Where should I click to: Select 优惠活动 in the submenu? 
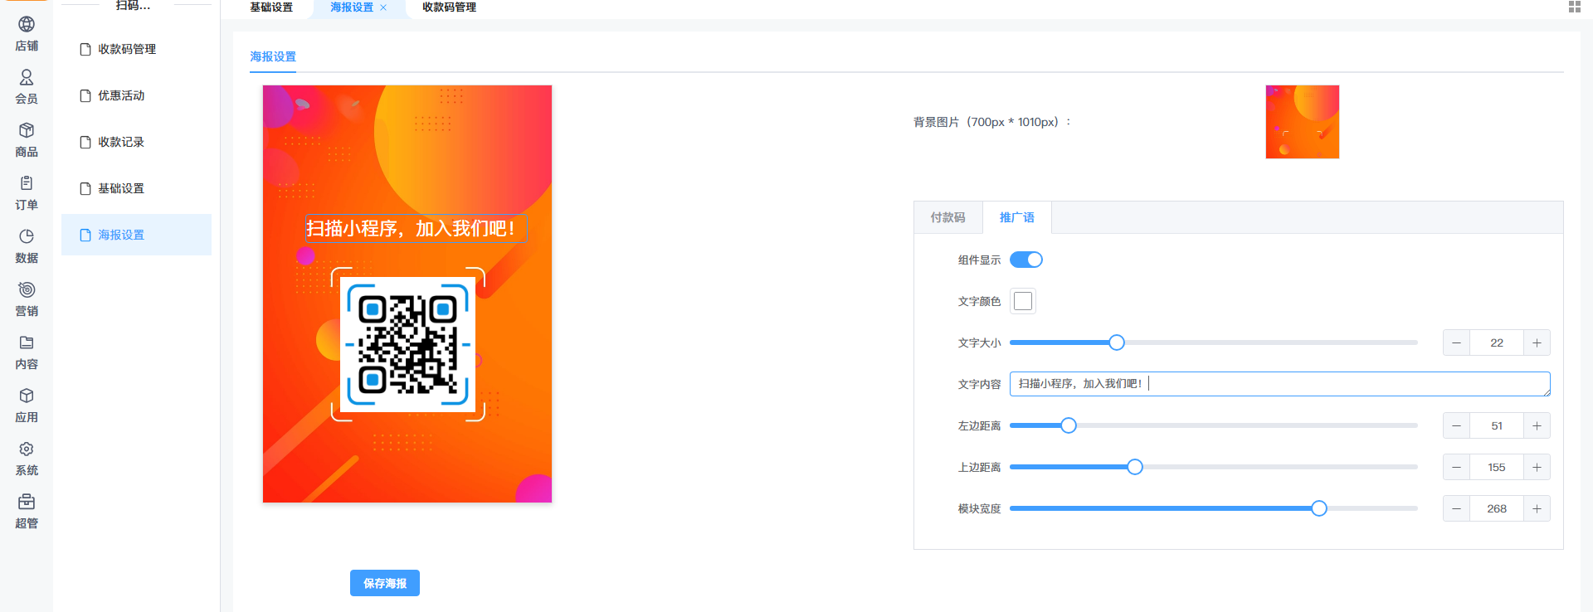pyautogui.click(x=136, y=95)
